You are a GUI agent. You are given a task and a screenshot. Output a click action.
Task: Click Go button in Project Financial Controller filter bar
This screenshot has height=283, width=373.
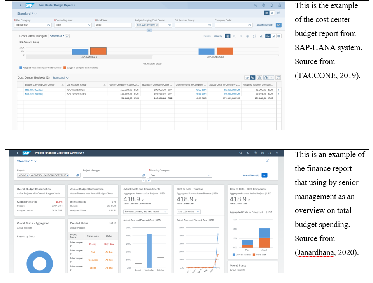264,175
